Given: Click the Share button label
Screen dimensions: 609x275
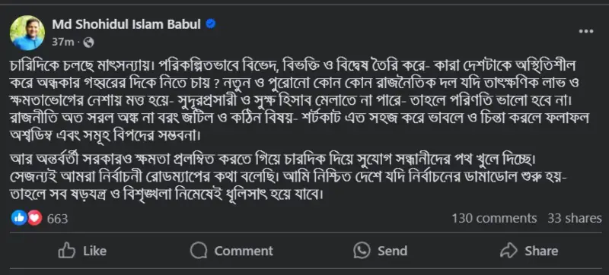Looking at the screenshot, I should coord(541,251).
